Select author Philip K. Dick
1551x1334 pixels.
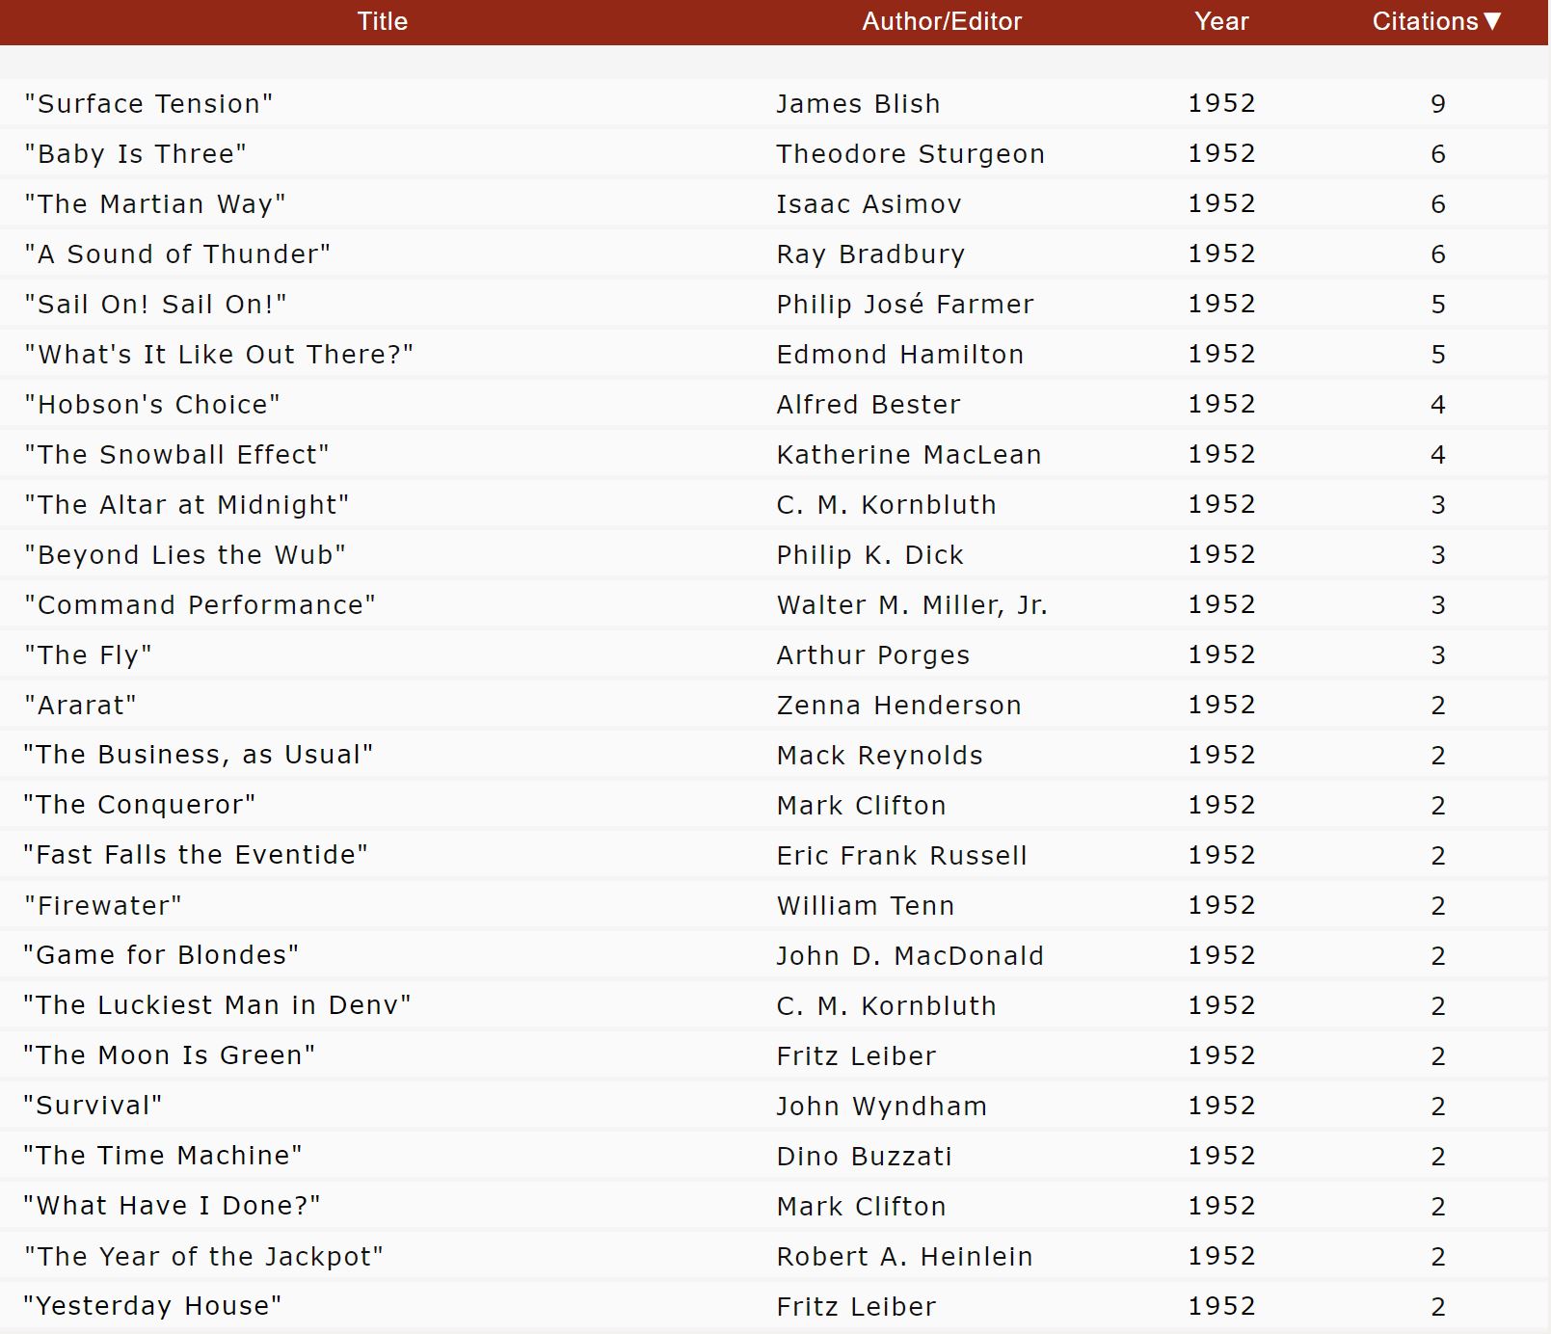point(869,554)
